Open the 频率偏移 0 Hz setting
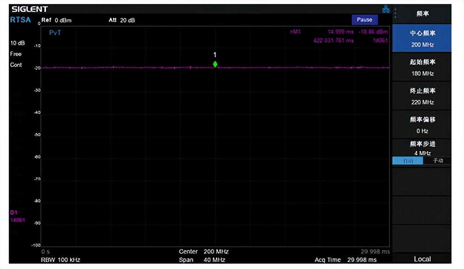 point(422,125)
